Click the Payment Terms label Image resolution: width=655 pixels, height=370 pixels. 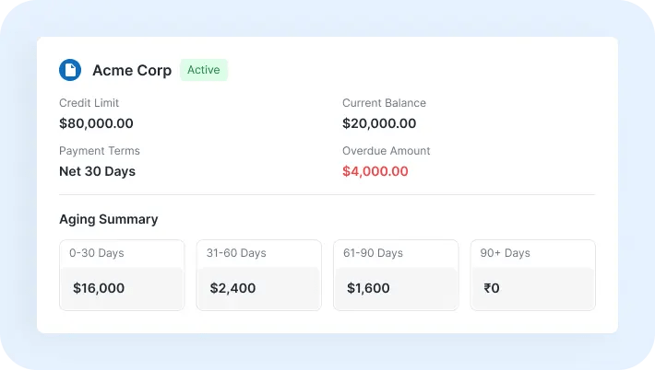(x=100, y=151)
